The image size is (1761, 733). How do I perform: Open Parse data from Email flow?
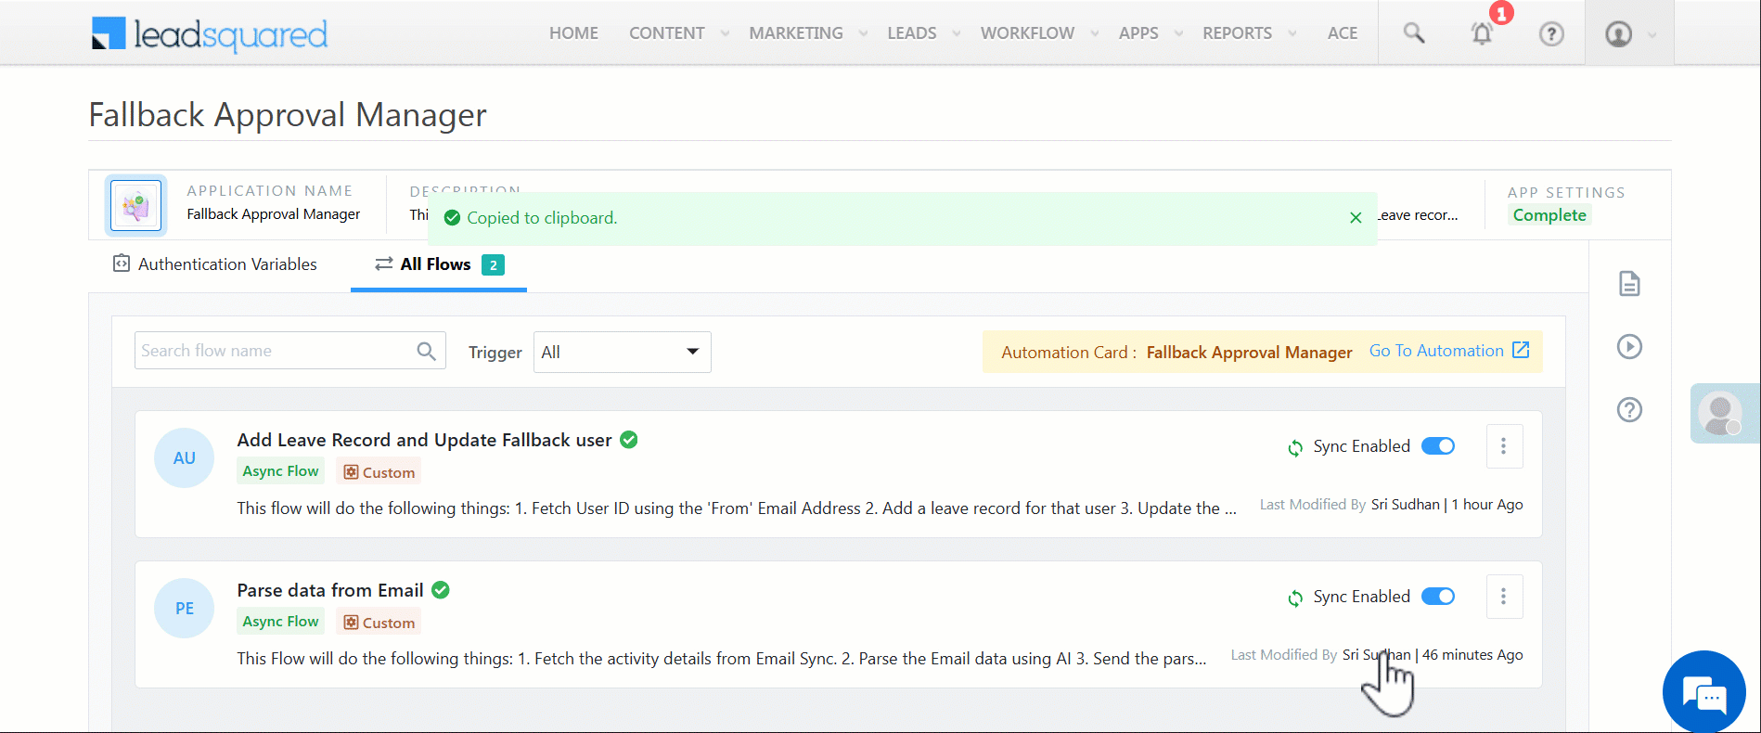tap(330, 590)
